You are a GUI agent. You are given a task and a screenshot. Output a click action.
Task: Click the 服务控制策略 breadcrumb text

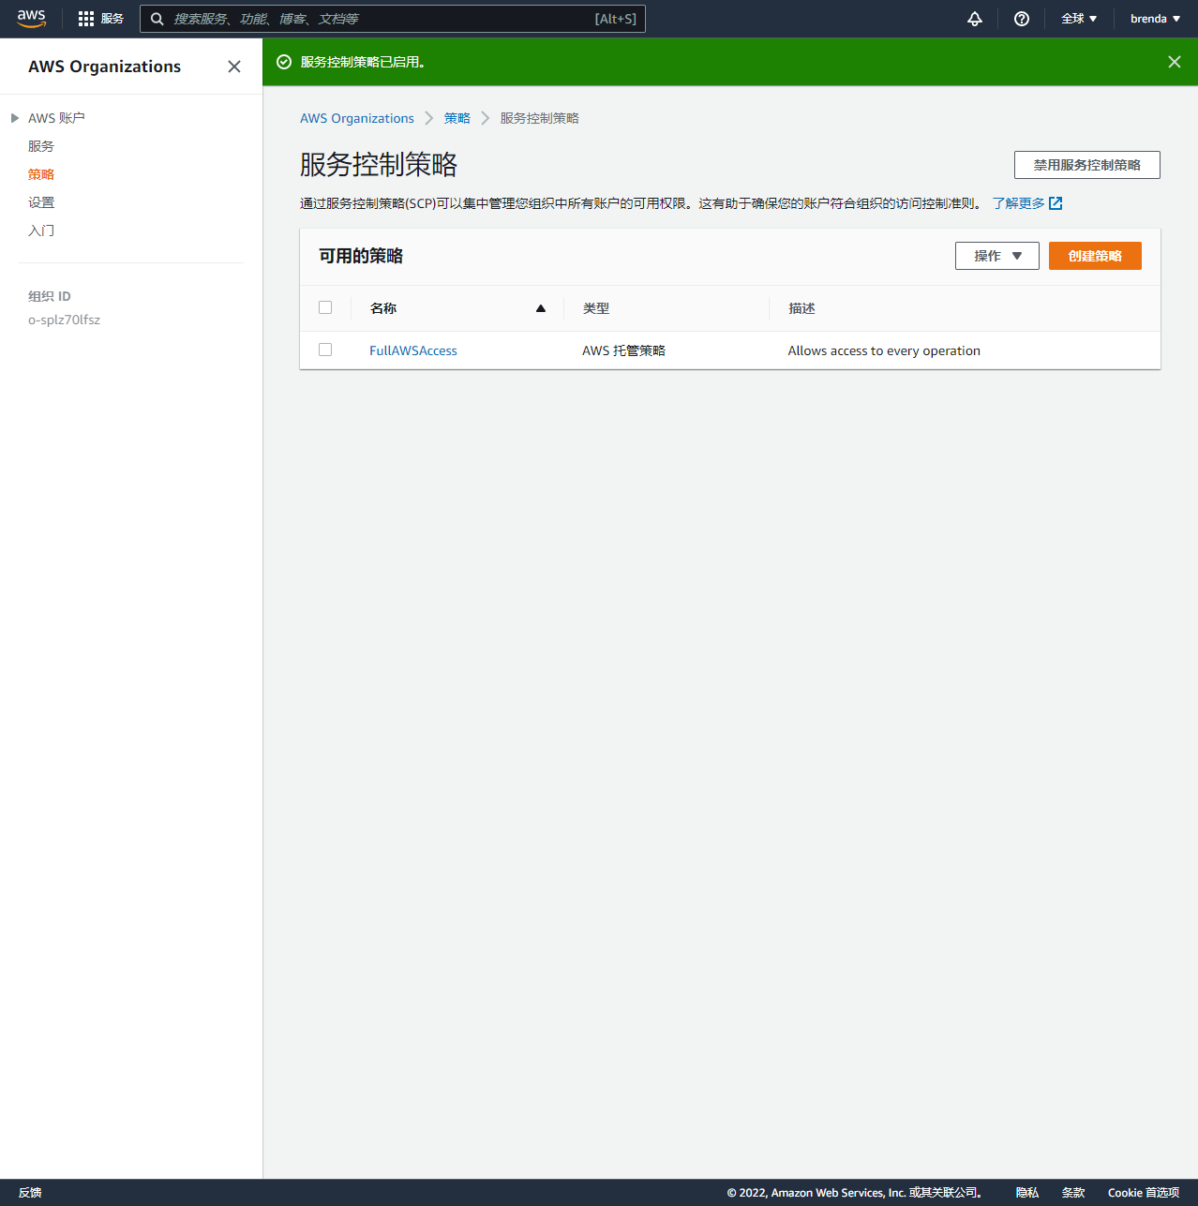point(540,118)
